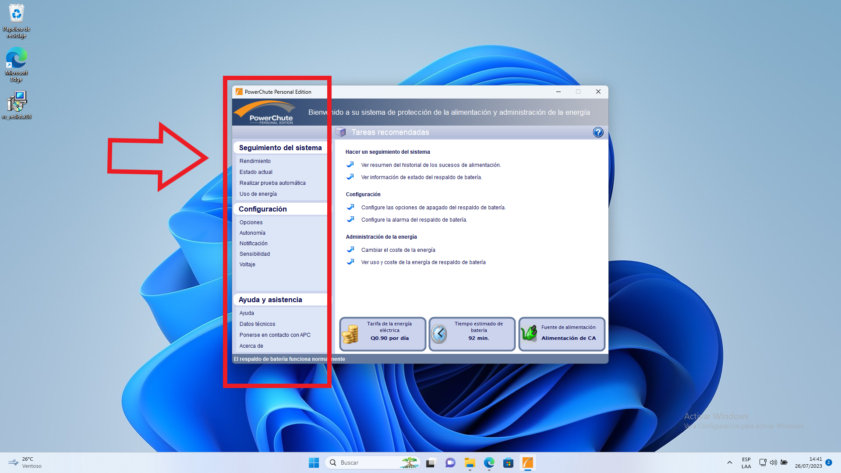The width and height of the screenshot is (841, 473).
Task: Select Sensibilidad configuration item
Action: pos(254,254)
